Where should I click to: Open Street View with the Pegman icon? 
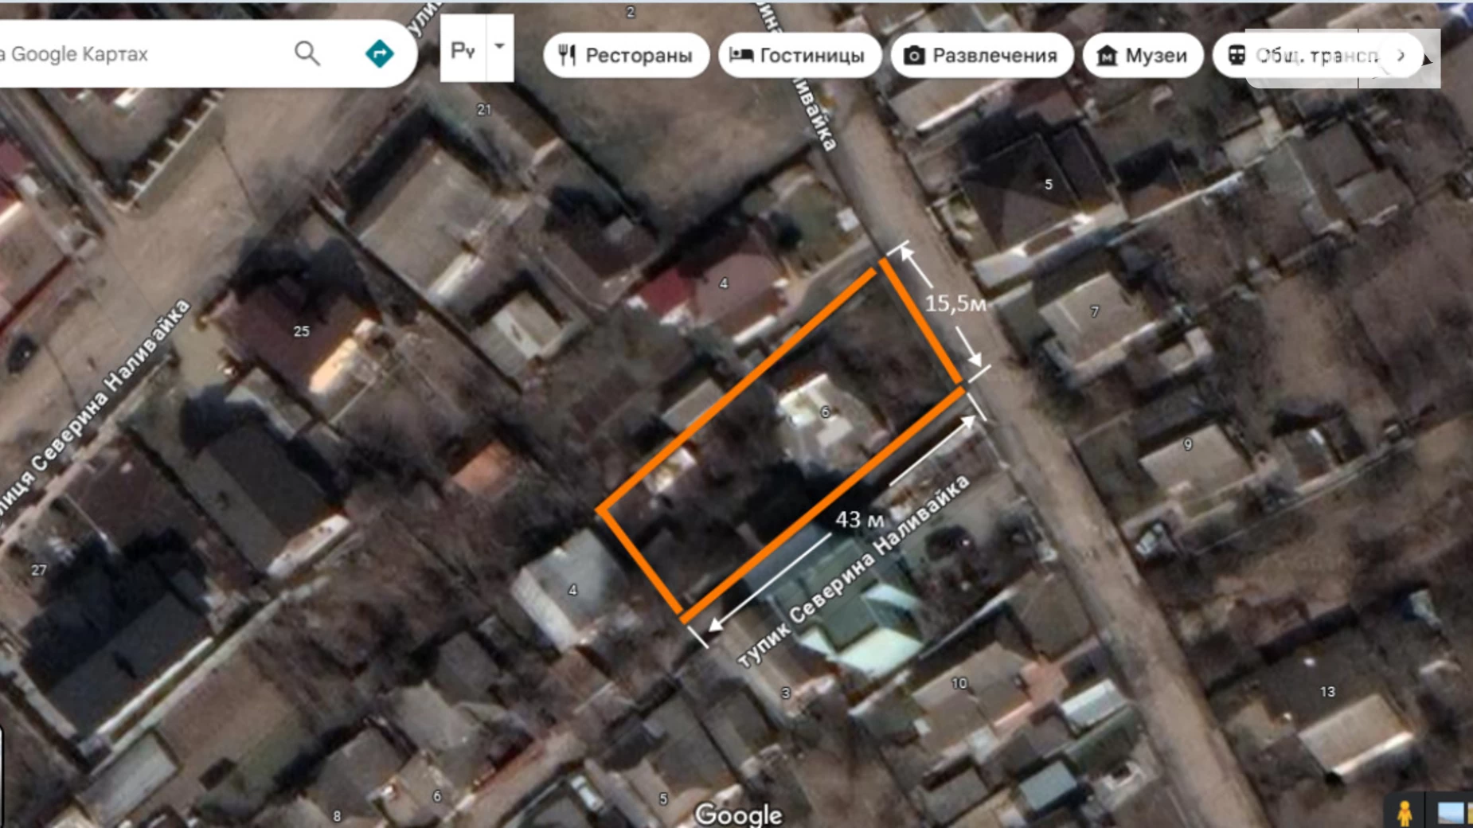pyautogui.click(x=1405, y=812)
